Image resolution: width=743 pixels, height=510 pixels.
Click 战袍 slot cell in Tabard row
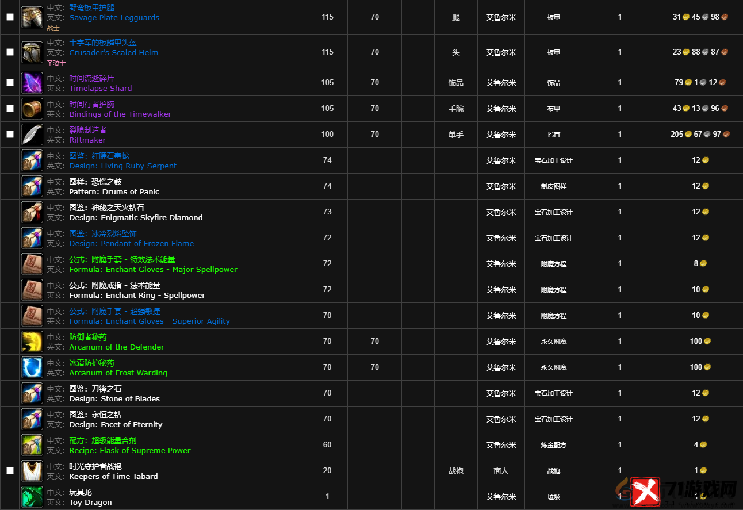point(456,471)
